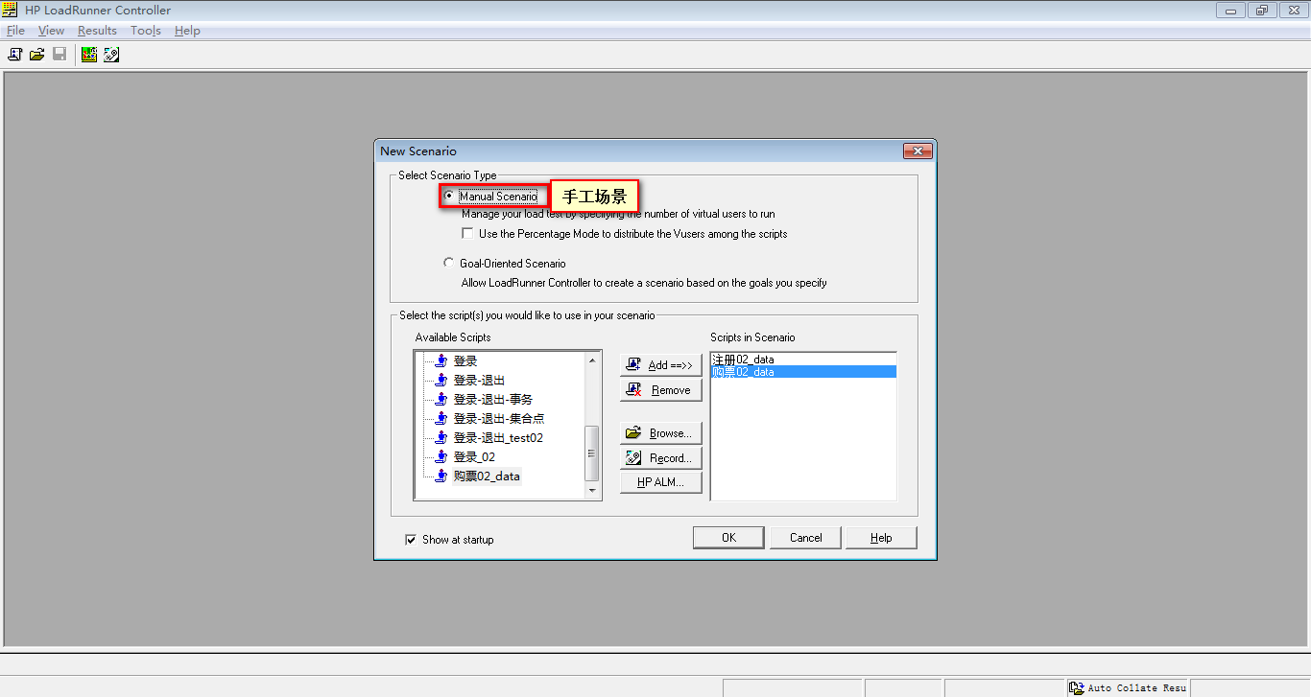Click the dialog's Help button
The image size is (1311, 697).
pyautogui.click(x=881, y=538)
